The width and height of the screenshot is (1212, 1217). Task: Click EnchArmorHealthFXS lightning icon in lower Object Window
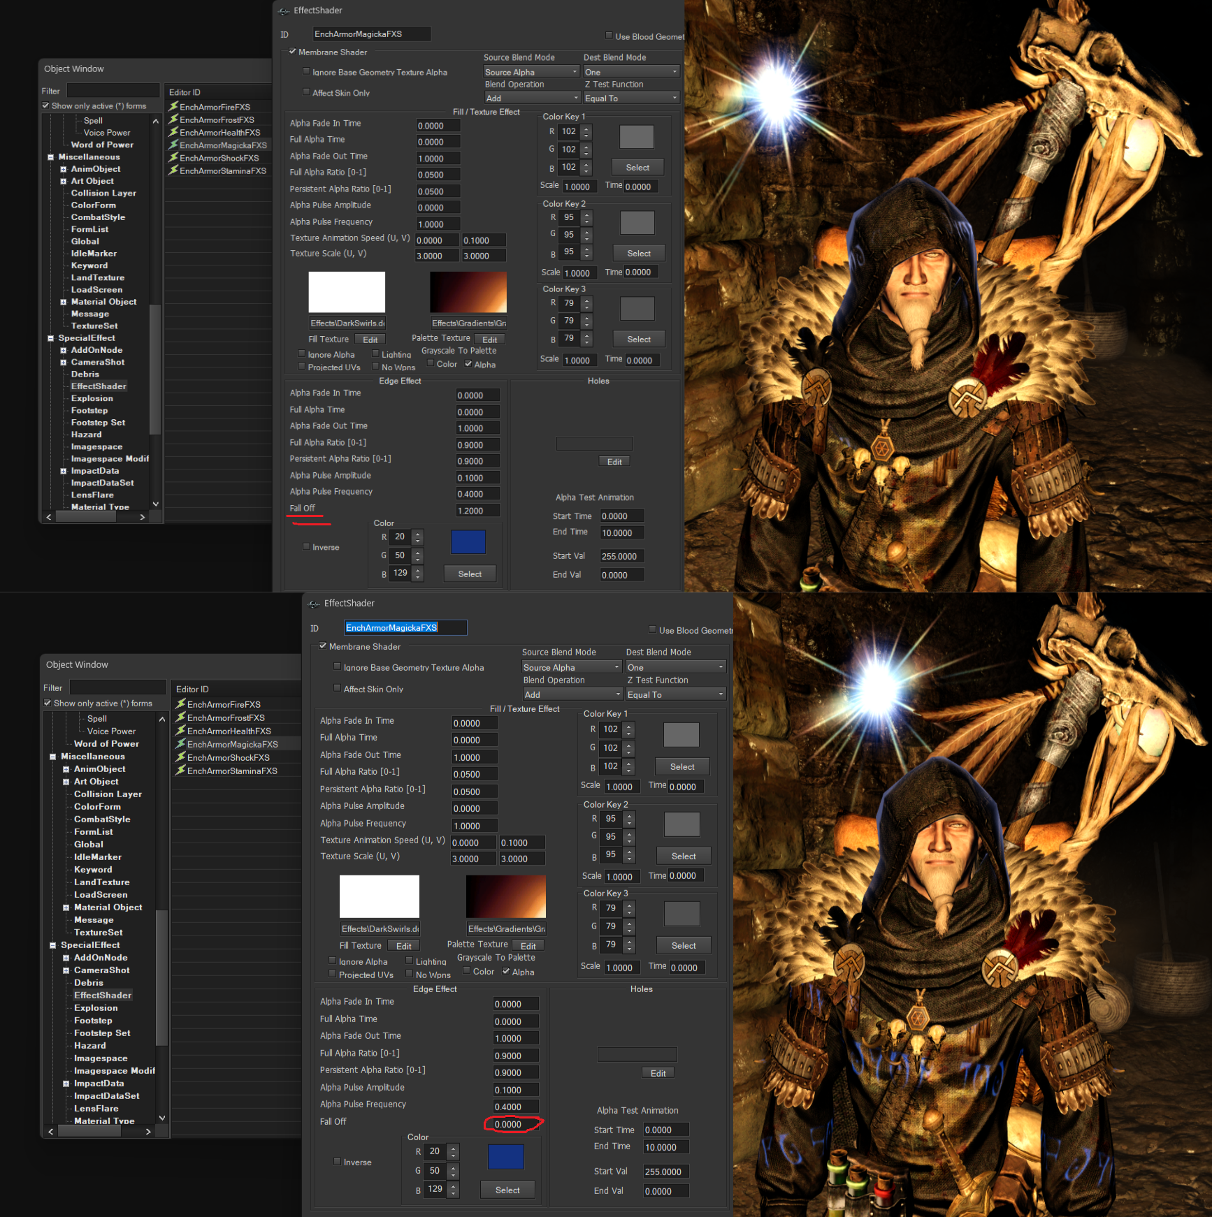pos(180,731)
